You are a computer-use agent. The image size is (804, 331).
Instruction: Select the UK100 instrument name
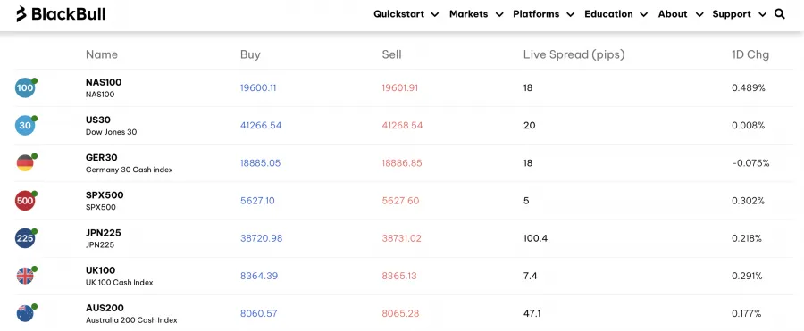click(100, 270)
